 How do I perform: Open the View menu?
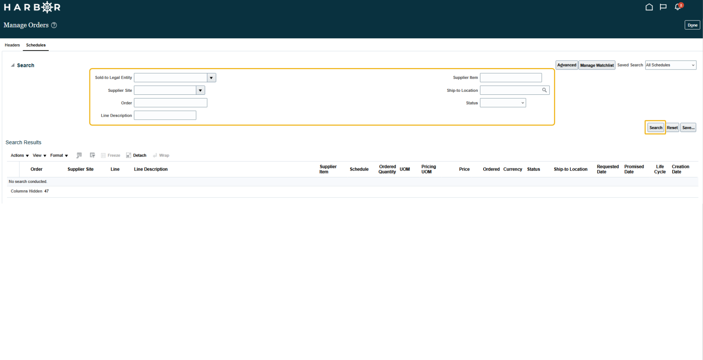tap(40, 155)
